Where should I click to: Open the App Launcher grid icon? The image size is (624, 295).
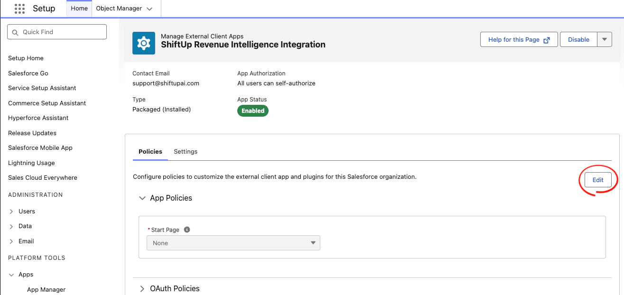pos(19,9)
